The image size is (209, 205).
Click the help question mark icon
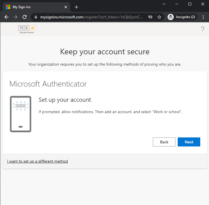[x=203, y=29]
